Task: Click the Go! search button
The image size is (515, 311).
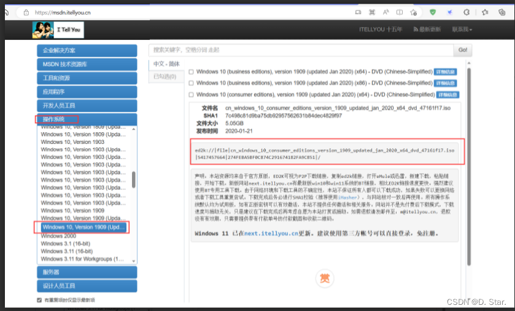Action: [463, 50]
